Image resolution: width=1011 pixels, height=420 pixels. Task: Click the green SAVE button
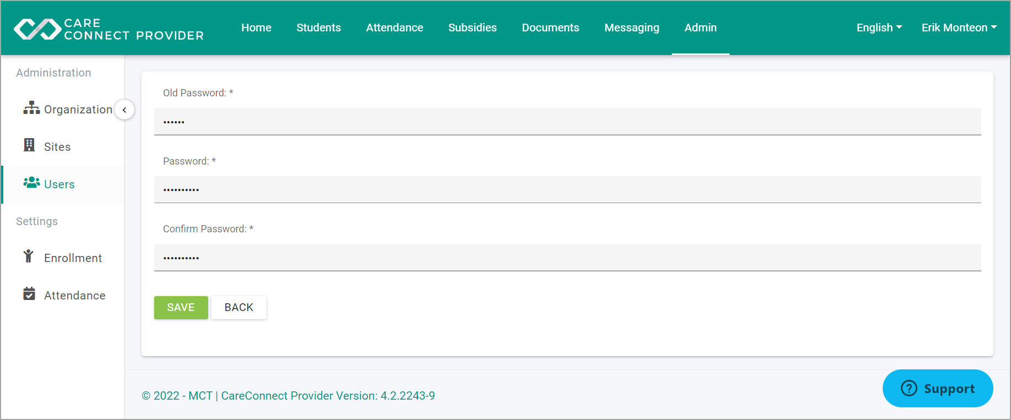tap(181, 308)
